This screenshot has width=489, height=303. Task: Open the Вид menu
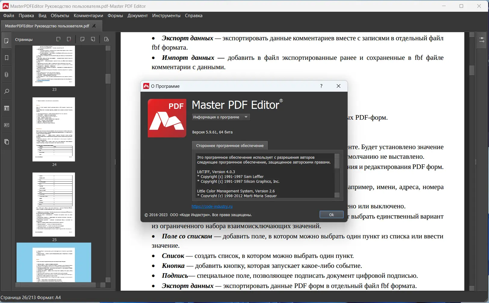click(42, 16)
